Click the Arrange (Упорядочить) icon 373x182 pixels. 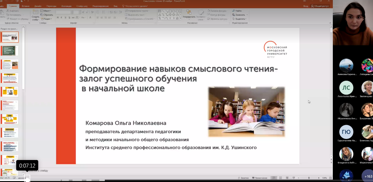point(189,13)
